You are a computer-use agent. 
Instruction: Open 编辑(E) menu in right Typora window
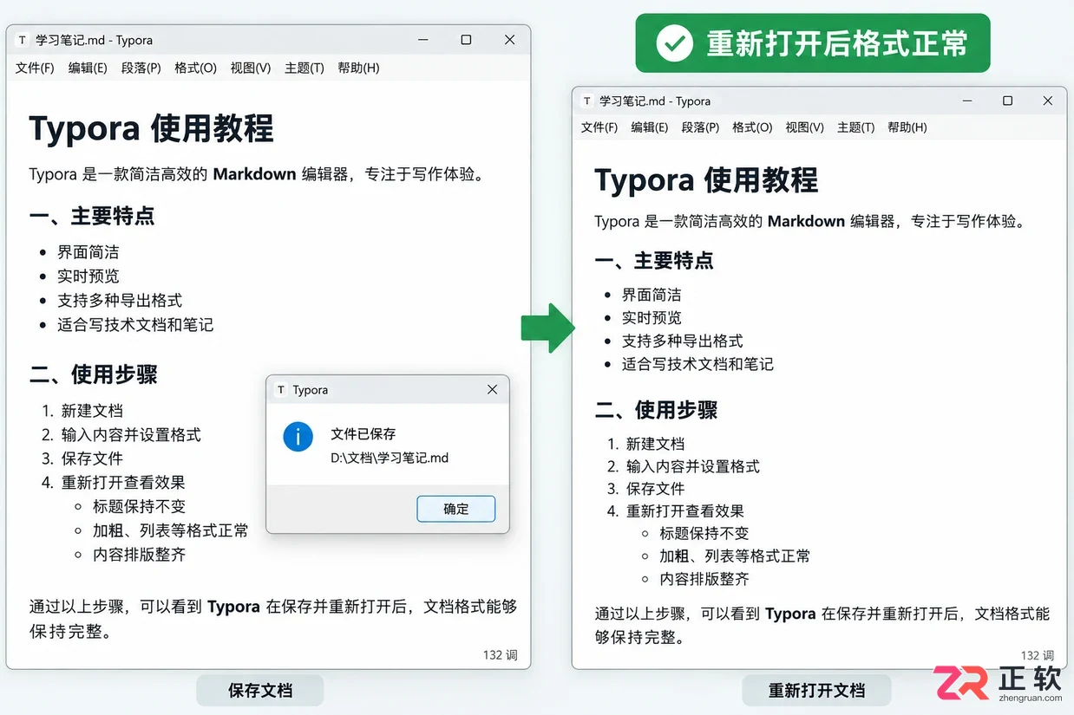tap(650, 127)
